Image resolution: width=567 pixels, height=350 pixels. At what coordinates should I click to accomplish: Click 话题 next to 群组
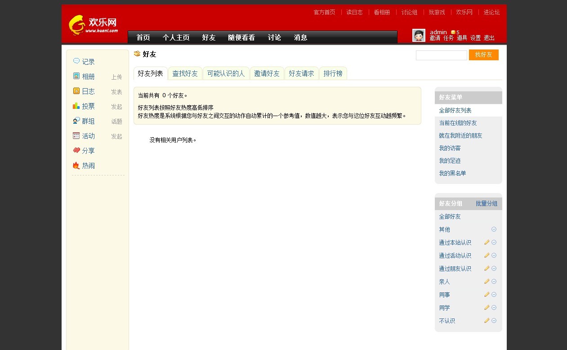point(116,121)
